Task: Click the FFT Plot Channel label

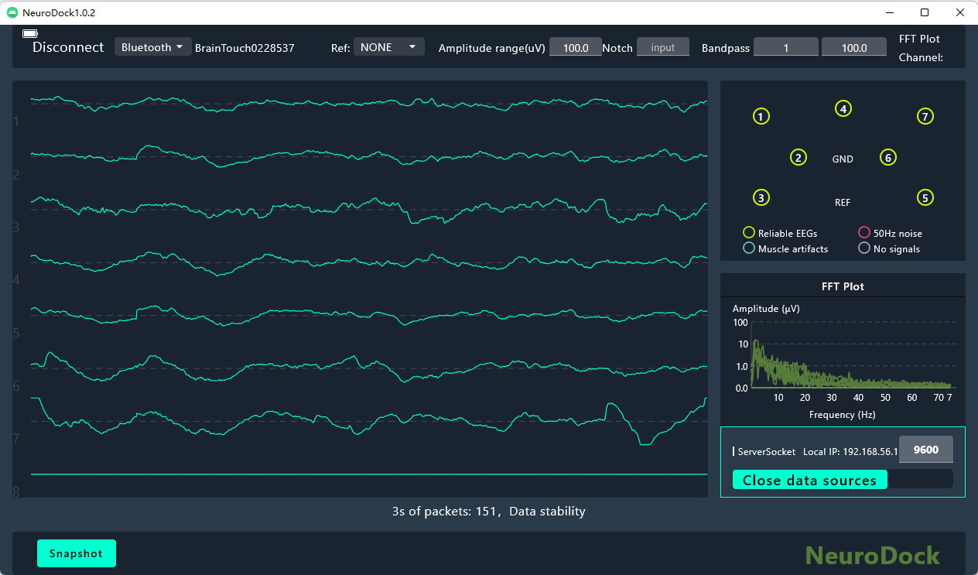Action: point(921,47)
